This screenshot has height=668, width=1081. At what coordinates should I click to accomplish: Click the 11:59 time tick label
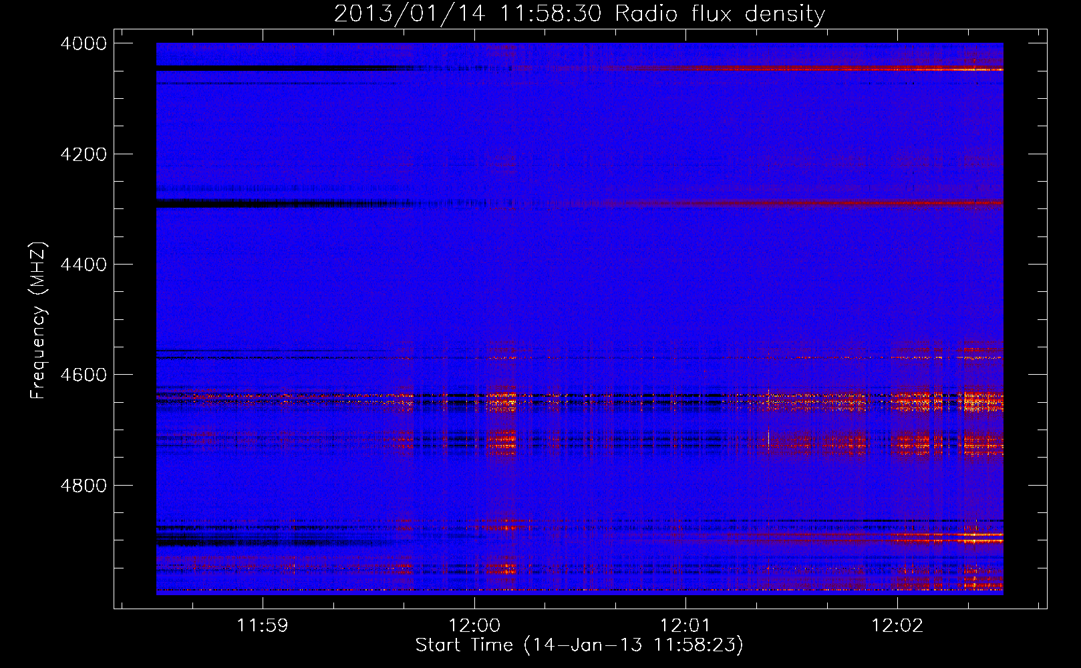(x=263, y=625)
